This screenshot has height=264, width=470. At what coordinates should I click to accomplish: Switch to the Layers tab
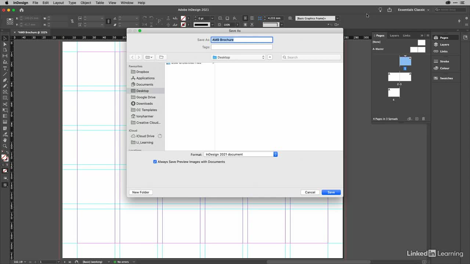394,36
